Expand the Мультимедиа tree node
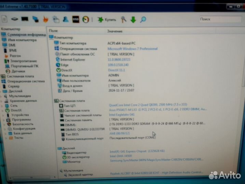 [x=2, y=96]
